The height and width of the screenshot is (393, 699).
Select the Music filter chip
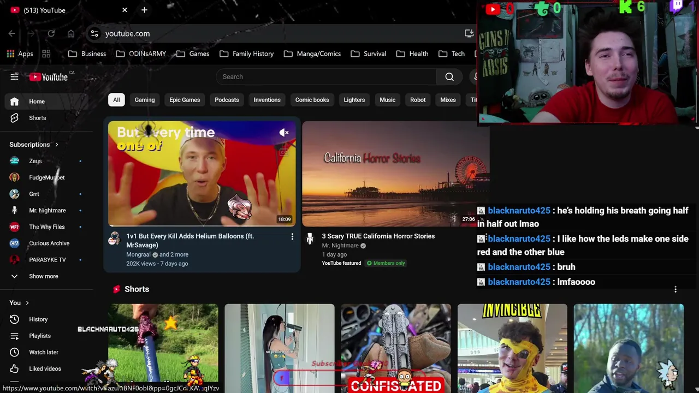tap(388, 100)
